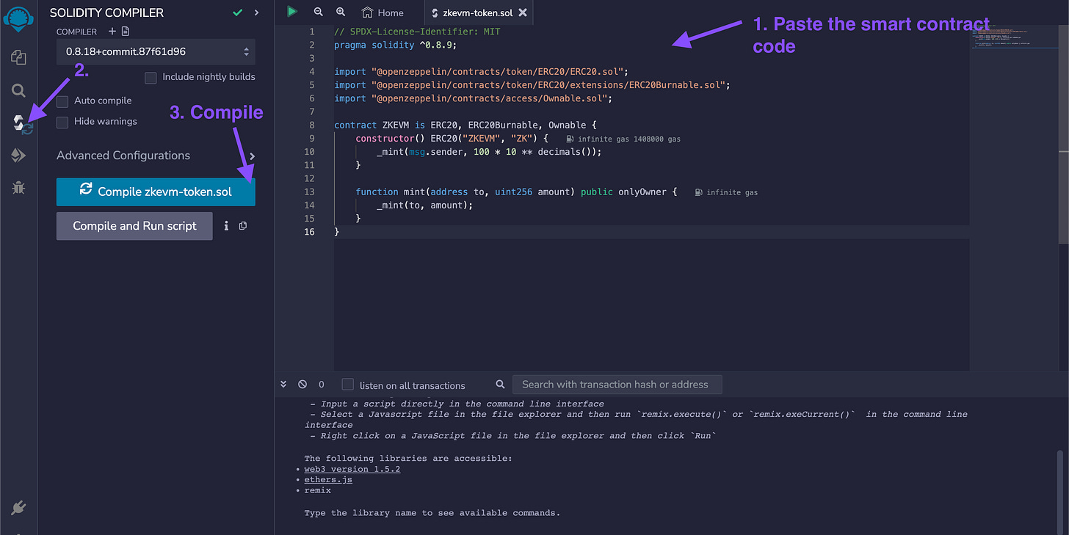
Task: Click 'Type the library name' terminal text
Action: tap(432, 512)
